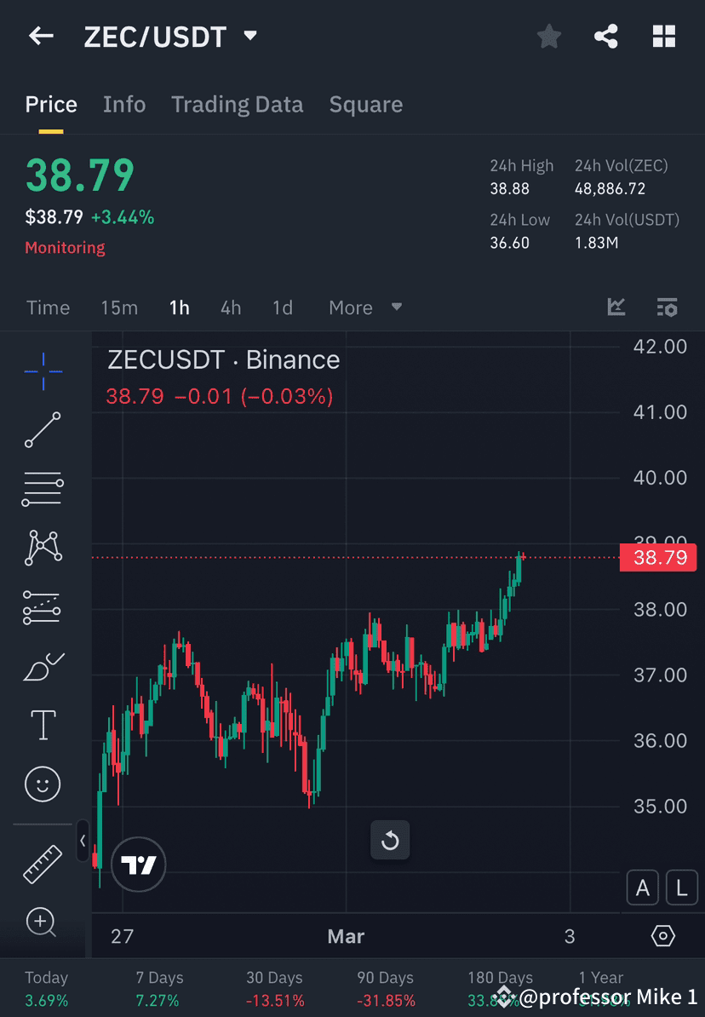Open the emoji sticker tool
Viewport: 705px width, 1017px height.
point(43,784)
